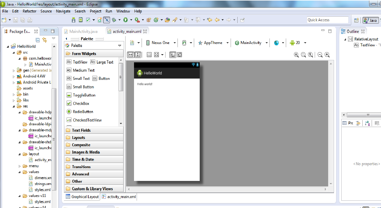Select the Small Button widget
381x208 pixels.
(x=80, y=87)
